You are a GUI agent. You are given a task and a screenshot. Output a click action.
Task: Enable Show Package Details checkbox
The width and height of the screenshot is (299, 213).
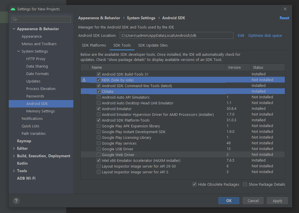[x=245, y=184]
